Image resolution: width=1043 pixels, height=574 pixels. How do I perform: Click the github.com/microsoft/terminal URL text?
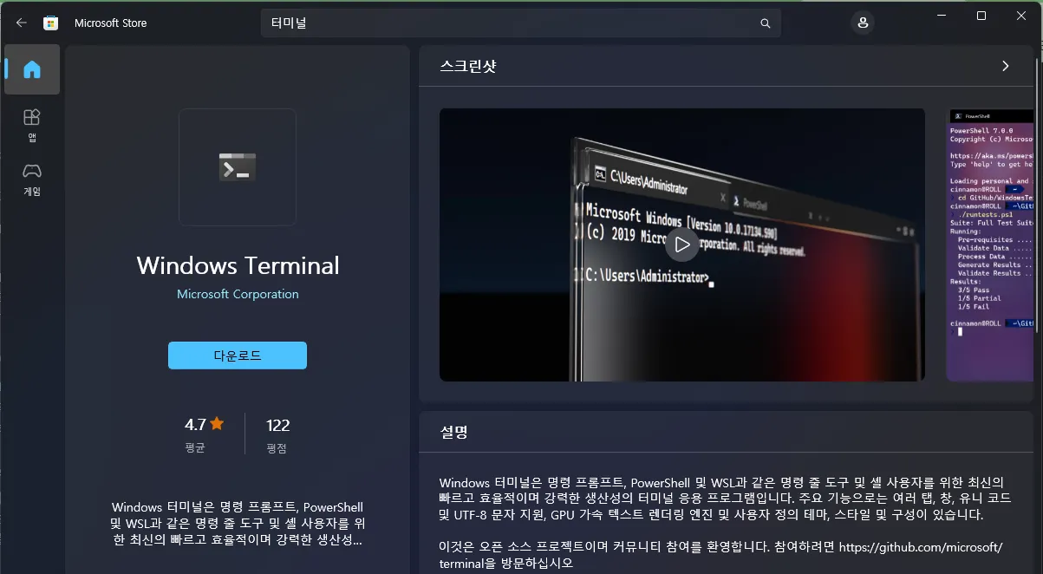tap(721, 555)
